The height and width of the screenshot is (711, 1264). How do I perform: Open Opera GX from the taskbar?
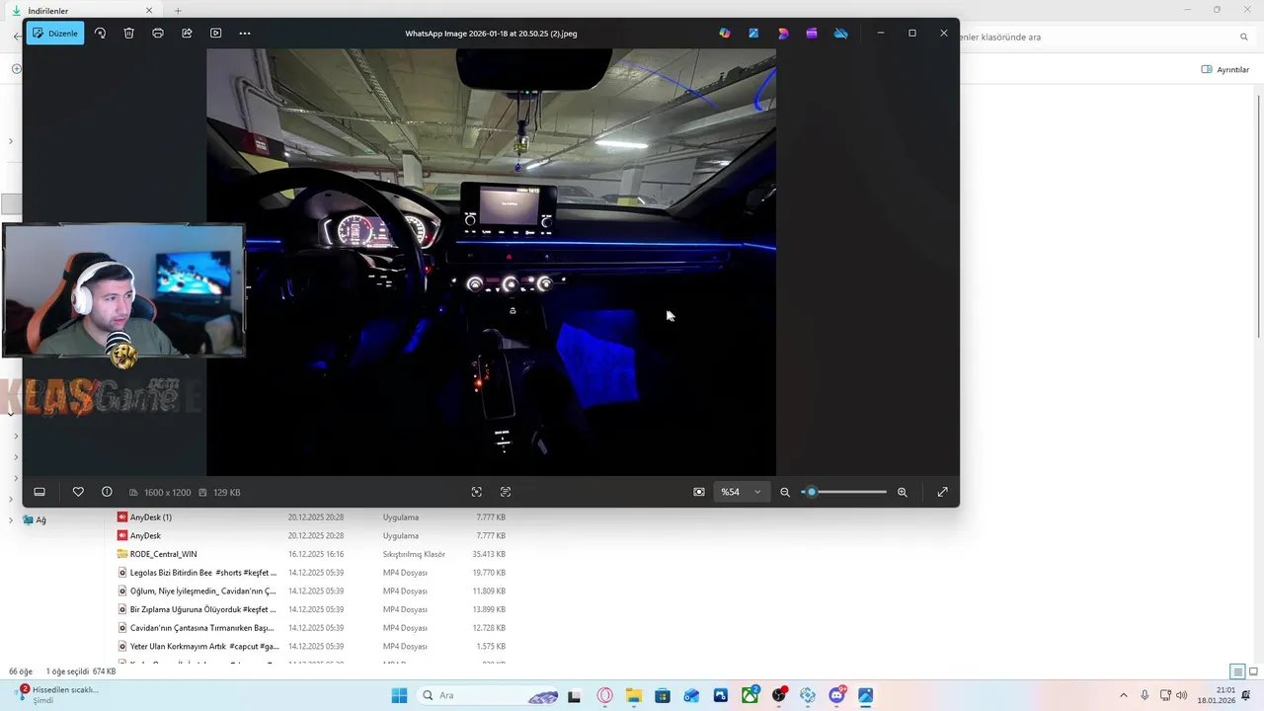604,695
